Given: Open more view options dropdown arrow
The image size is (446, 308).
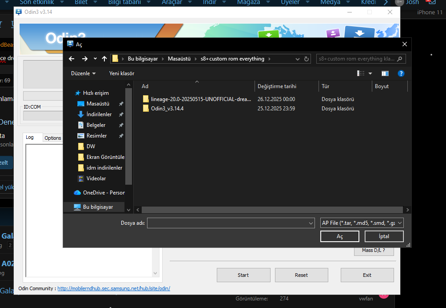Looking at the screenshot, I should tap(370, 73).
